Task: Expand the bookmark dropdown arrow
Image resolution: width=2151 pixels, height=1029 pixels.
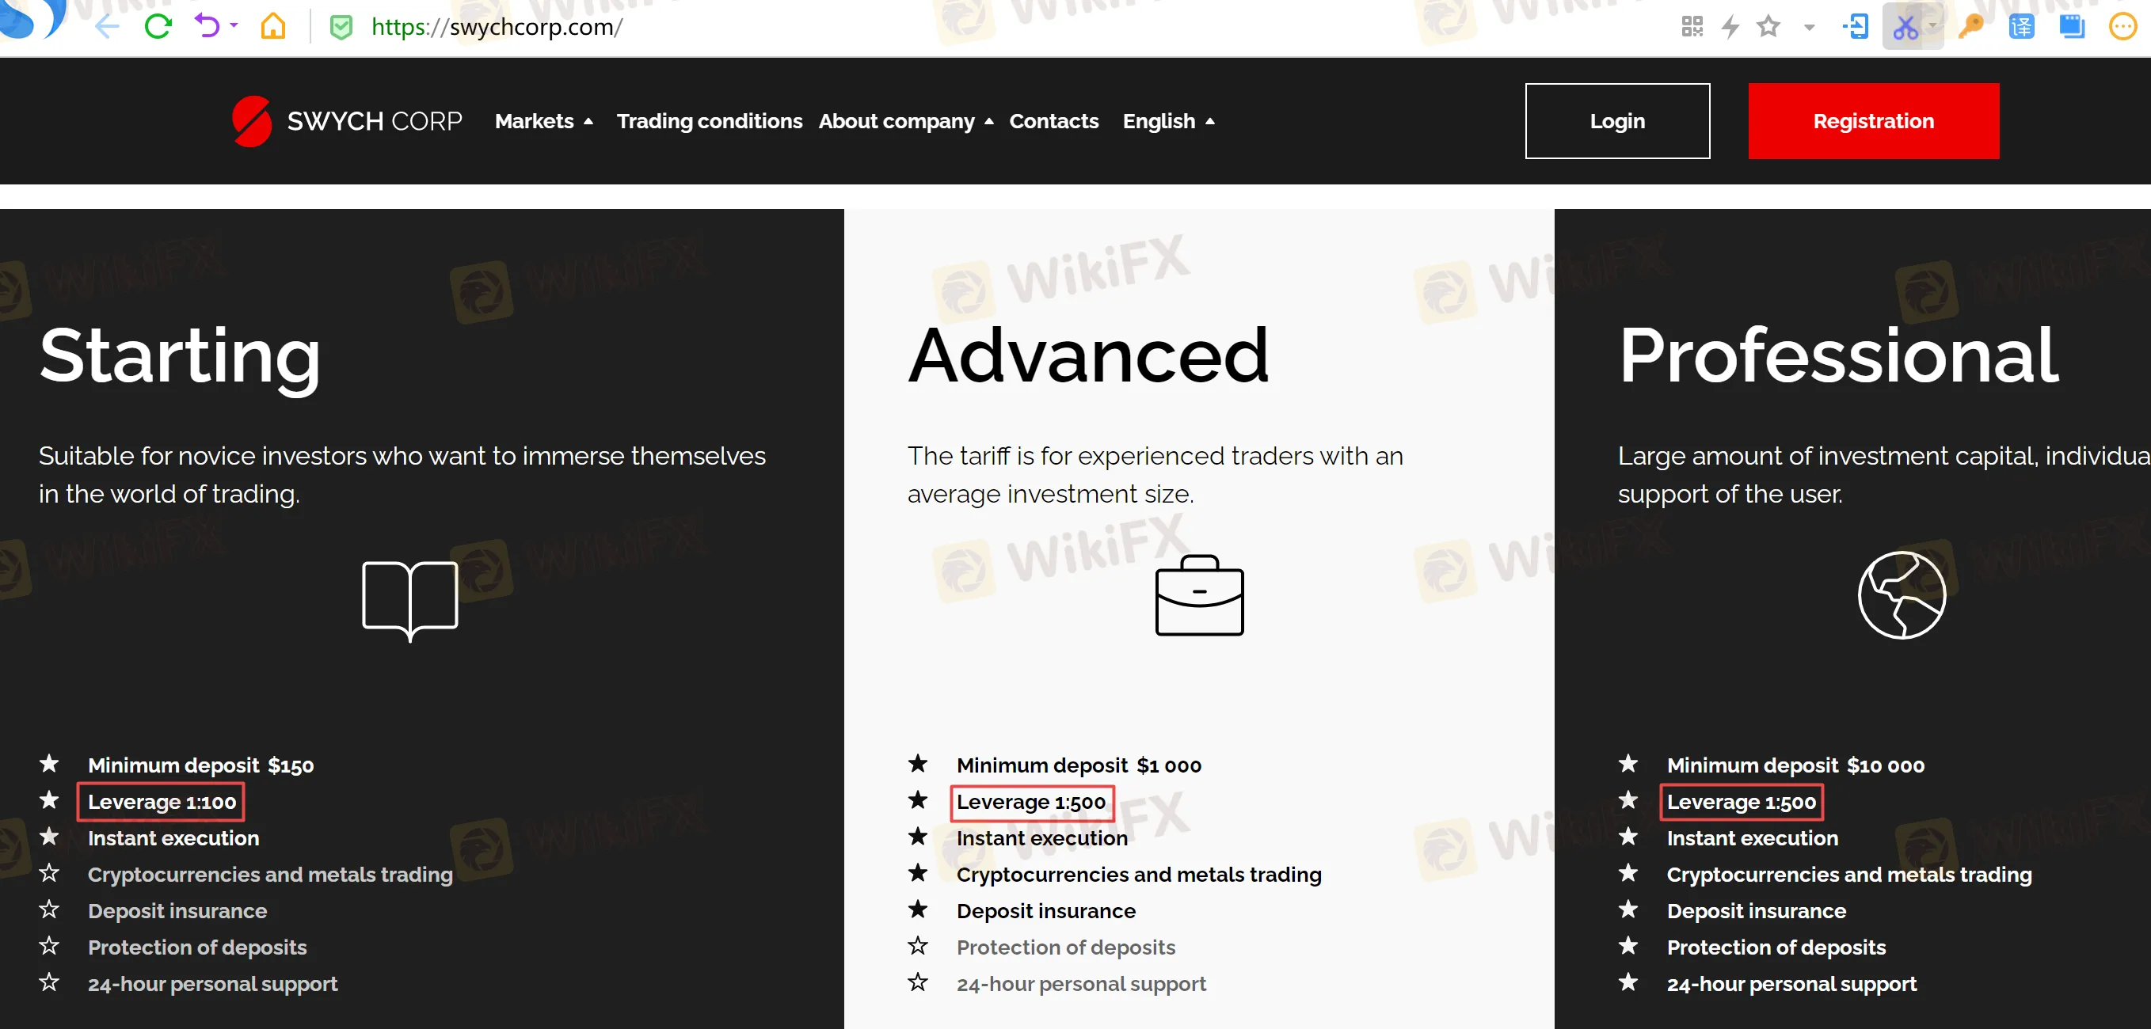Action: 1809,28
